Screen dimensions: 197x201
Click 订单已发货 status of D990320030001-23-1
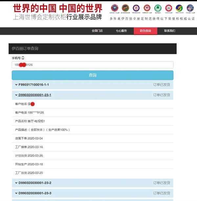coord(162,95)
